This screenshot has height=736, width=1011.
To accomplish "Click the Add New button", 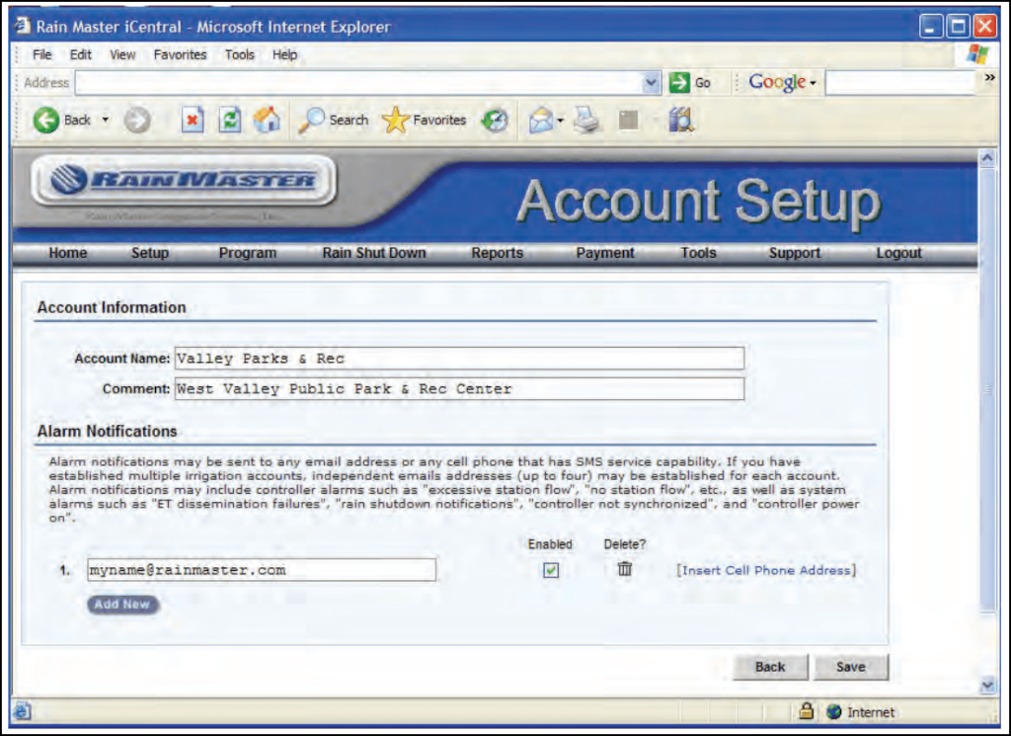I will (x=122, y=604).
